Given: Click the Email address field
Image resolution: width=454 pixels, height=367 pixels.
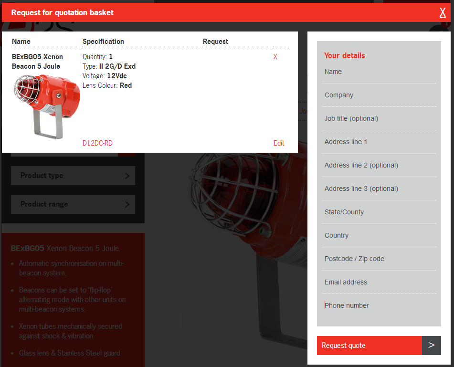Looking at the screenshot, I should (x=380, y=283).
